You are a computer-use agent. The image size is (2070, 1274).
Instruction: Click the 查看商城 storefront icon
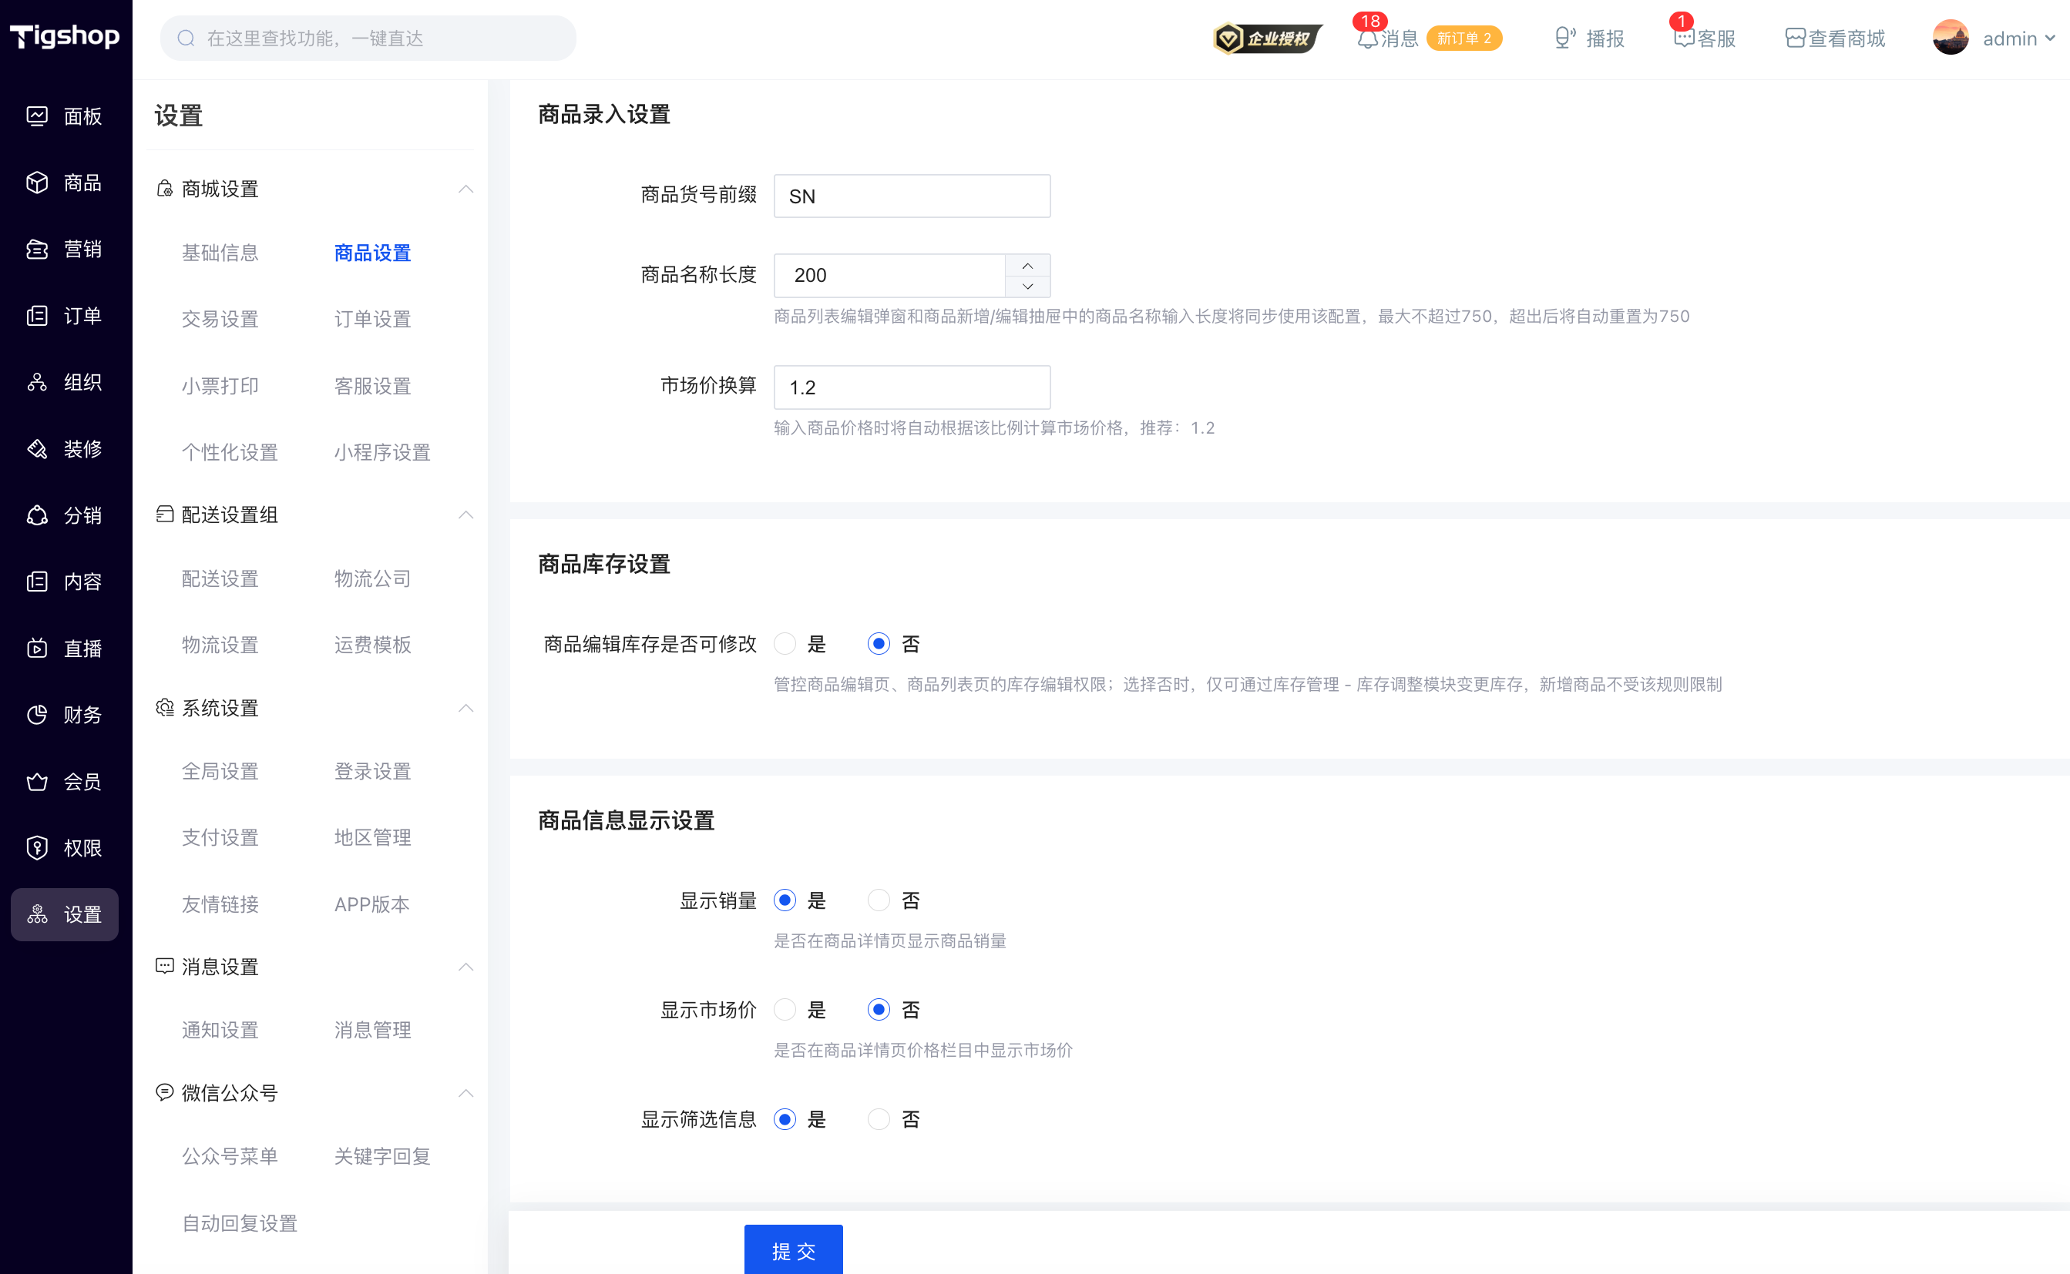click(1795, 38)
